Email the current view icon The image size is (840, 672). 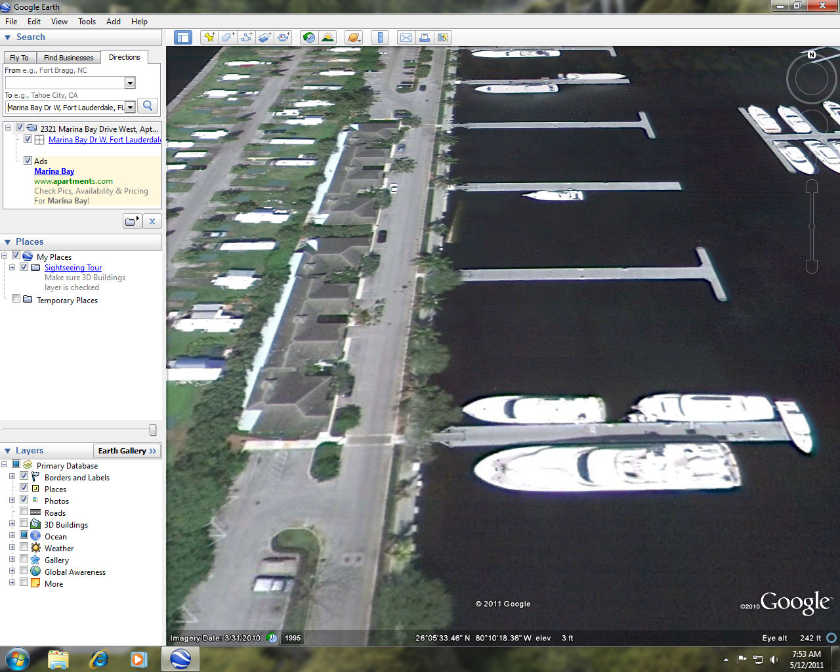point(406,37)
